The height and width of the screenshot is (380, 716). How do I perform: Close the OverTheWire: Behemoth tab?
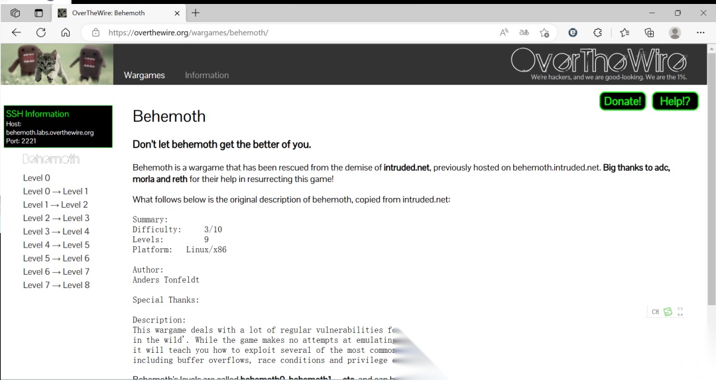pyautogui.click(x=177, y=13)
